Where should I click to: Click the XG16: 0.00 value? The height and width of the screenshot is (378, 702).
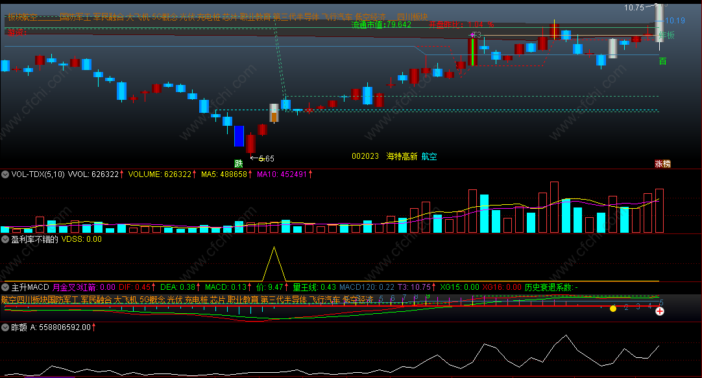click(x=502, y=287)
